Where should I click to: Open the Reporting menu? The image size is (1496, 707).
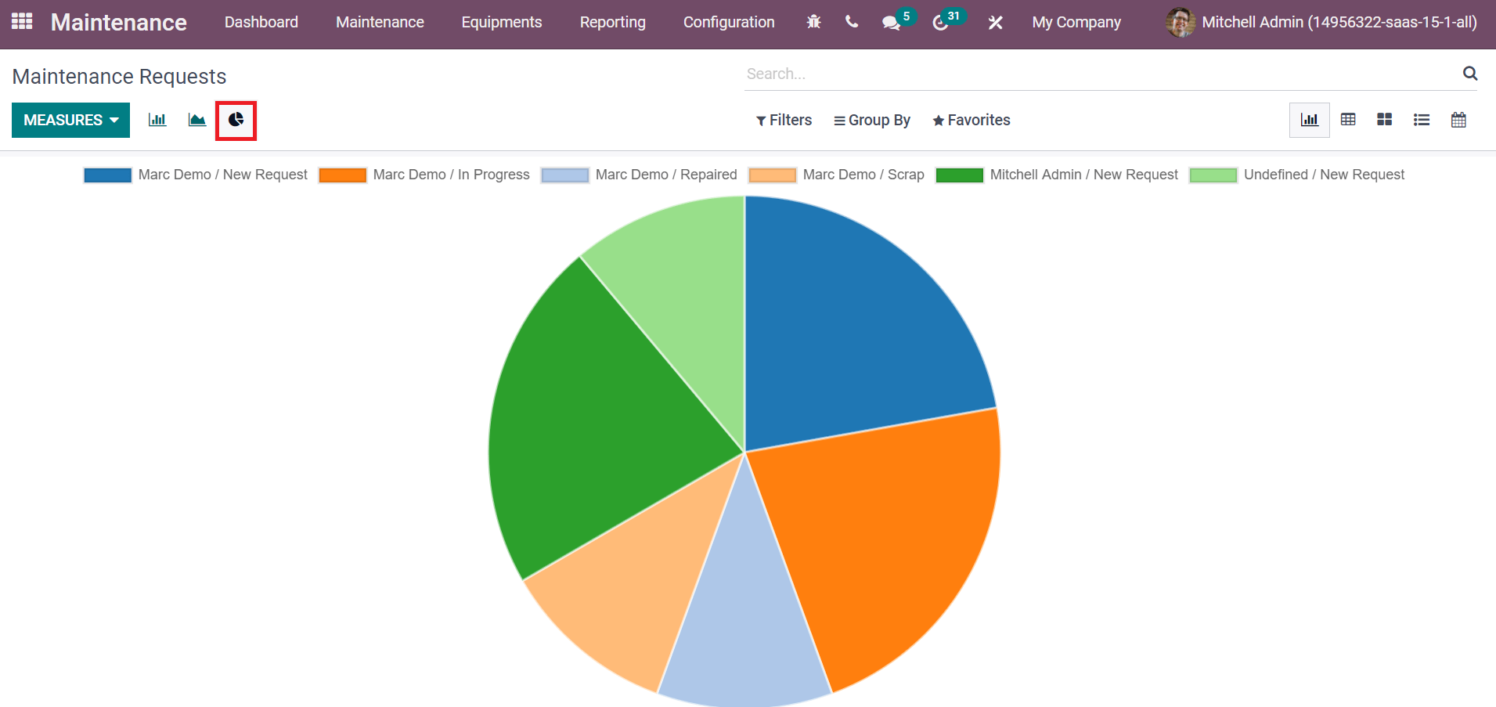pyautogui.click(x=613, y=22)
